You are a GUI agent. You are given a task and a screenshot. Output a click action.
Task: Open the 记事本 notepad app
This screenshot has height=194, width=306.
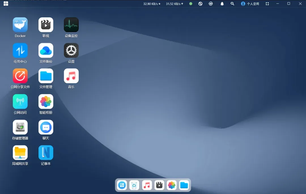click(x=46, y=153)
